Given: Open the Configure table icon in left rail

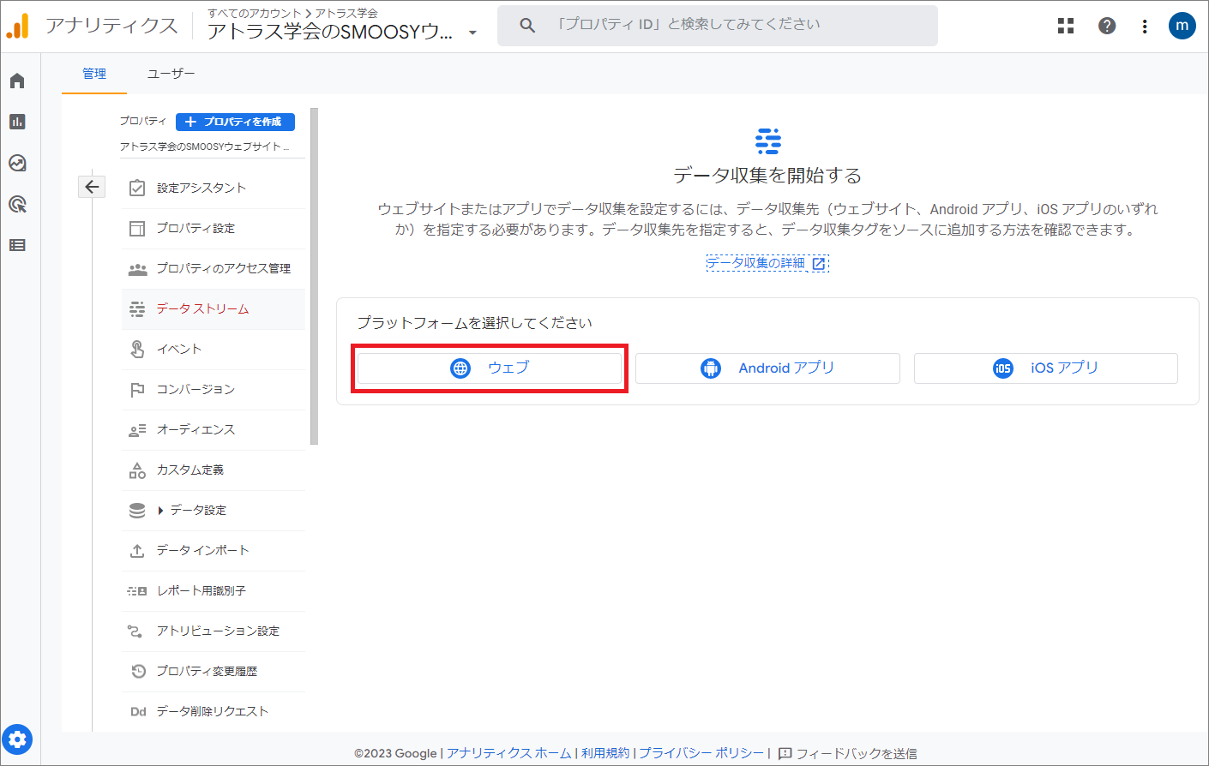Looking at the screenshot, I should [x=17, y=245].
